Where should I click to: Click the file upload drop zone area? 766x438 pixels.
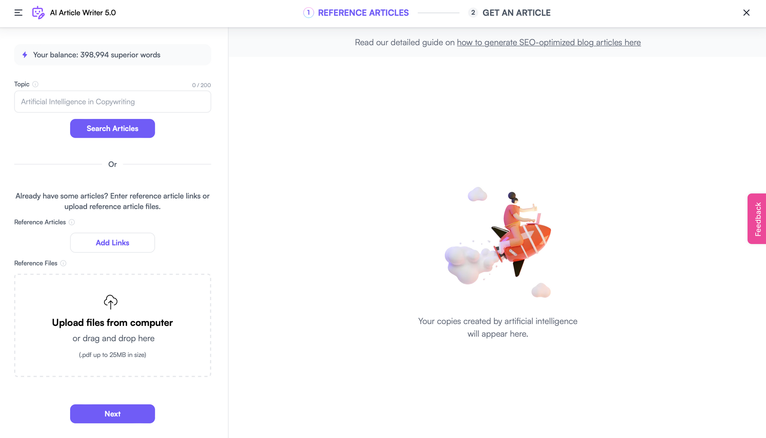(112, 324)
